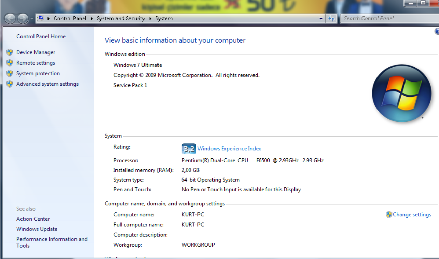Click the KURT-PC value beside Computer name

[193, 215]
